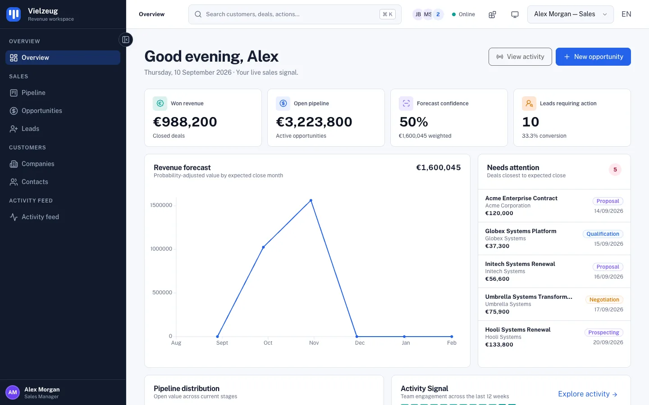Screen dimensions: 649x405
Task: Open the Alex Morgan — Sales role dropdown
Action: point(570,14)
